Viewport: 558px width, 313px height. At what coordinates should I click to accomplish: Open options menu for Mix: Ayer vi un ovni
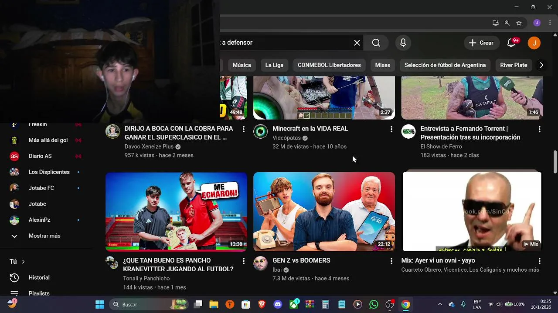point(539,261)
